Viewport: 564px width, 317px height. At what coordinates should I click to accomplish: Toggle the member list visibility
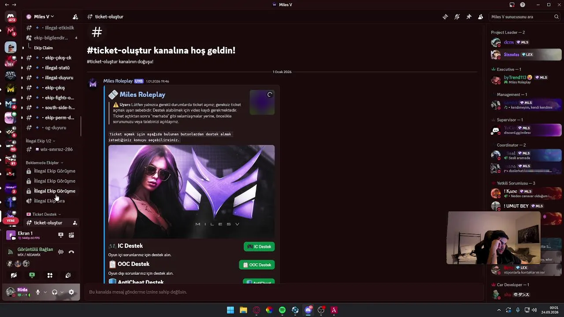click(481, 17)
